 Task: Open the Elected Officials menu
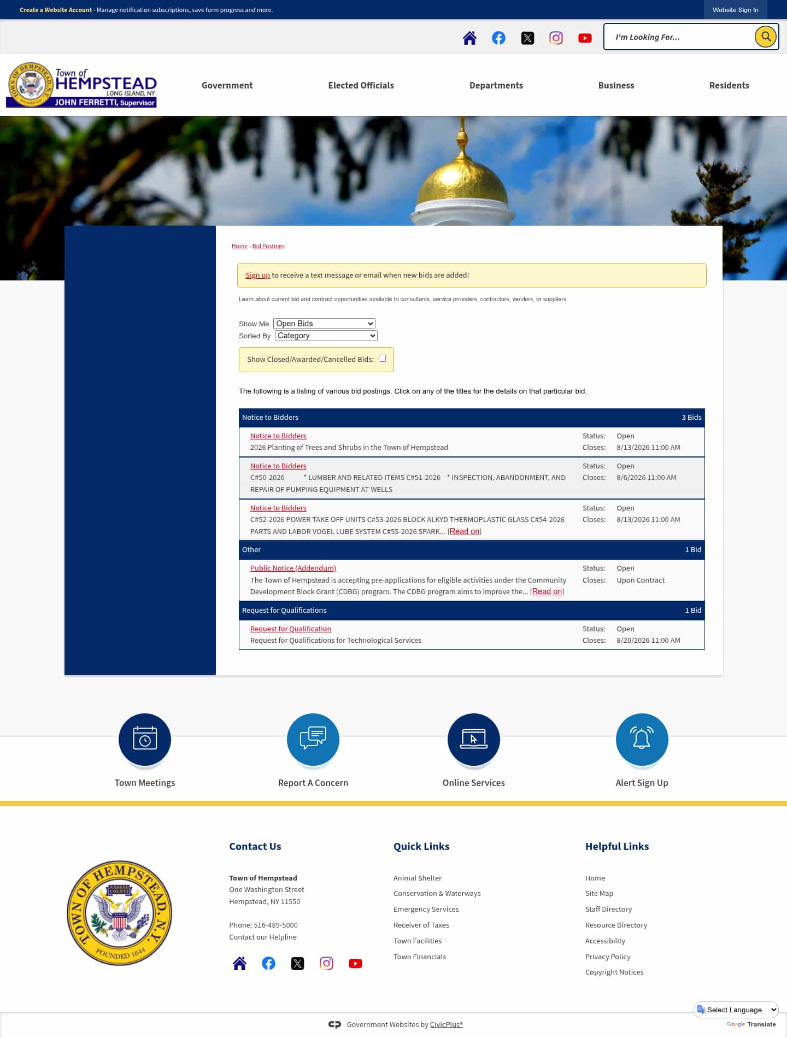[x=361, y=85]
